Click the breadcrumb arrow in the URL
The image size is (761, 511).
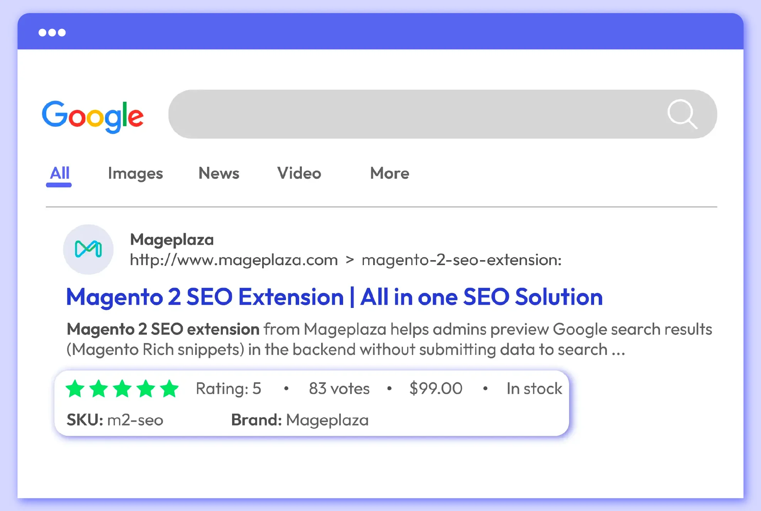pyautogui.click(x=350, y=260)
